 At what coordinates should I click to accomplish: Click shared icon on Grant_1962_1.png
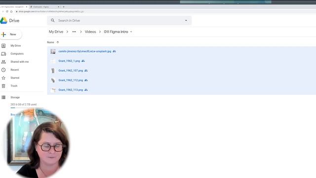click(x=83, y=61)
